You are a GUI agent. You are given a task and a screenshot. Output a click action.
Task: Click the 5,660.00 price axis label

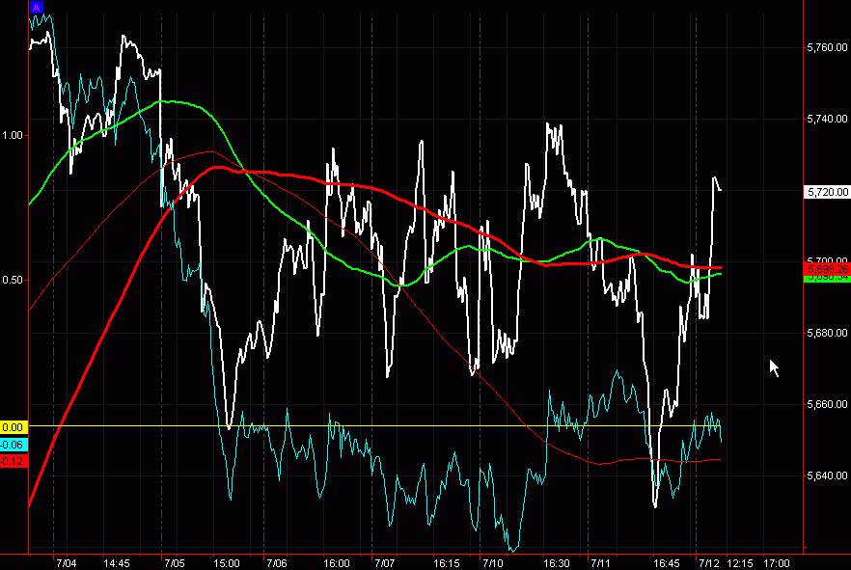click(x=827, y=404)
